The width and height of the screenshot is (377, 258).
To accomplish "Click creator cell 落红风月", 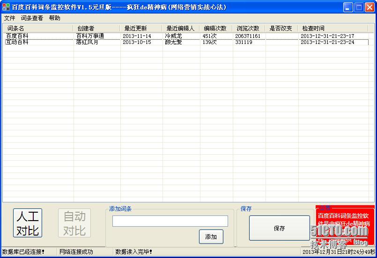I will tap(87, 42).
